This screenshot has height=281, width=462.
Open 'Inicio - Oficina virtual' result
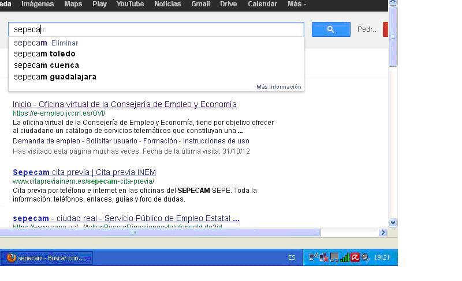point(125,104)
